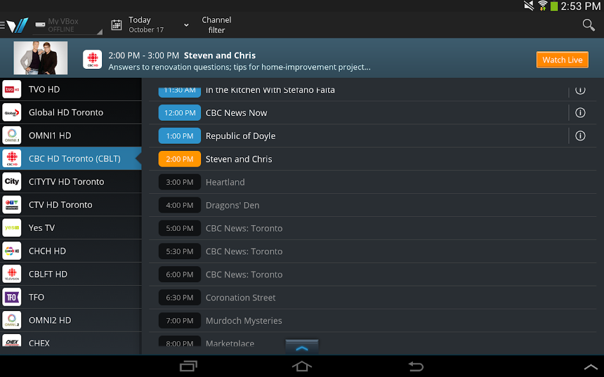The image size is (604, 377).
Task: Select the OMNI2 HD channel logo
Action: pyautogui.click(x=12, y=320)
